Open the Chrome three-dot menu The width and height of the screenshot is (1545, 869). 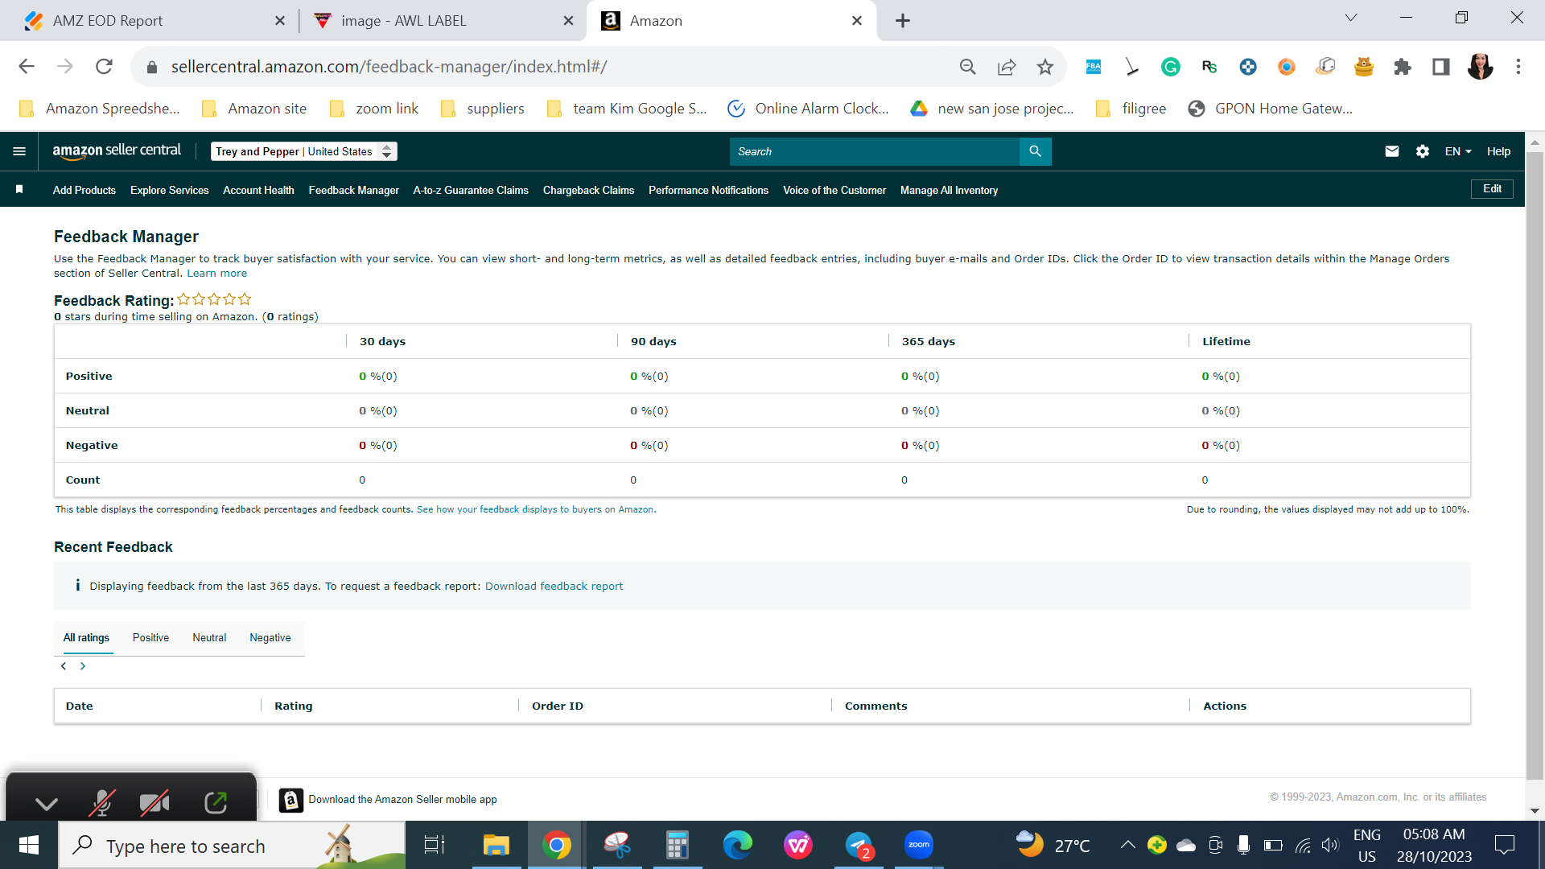1518,67
